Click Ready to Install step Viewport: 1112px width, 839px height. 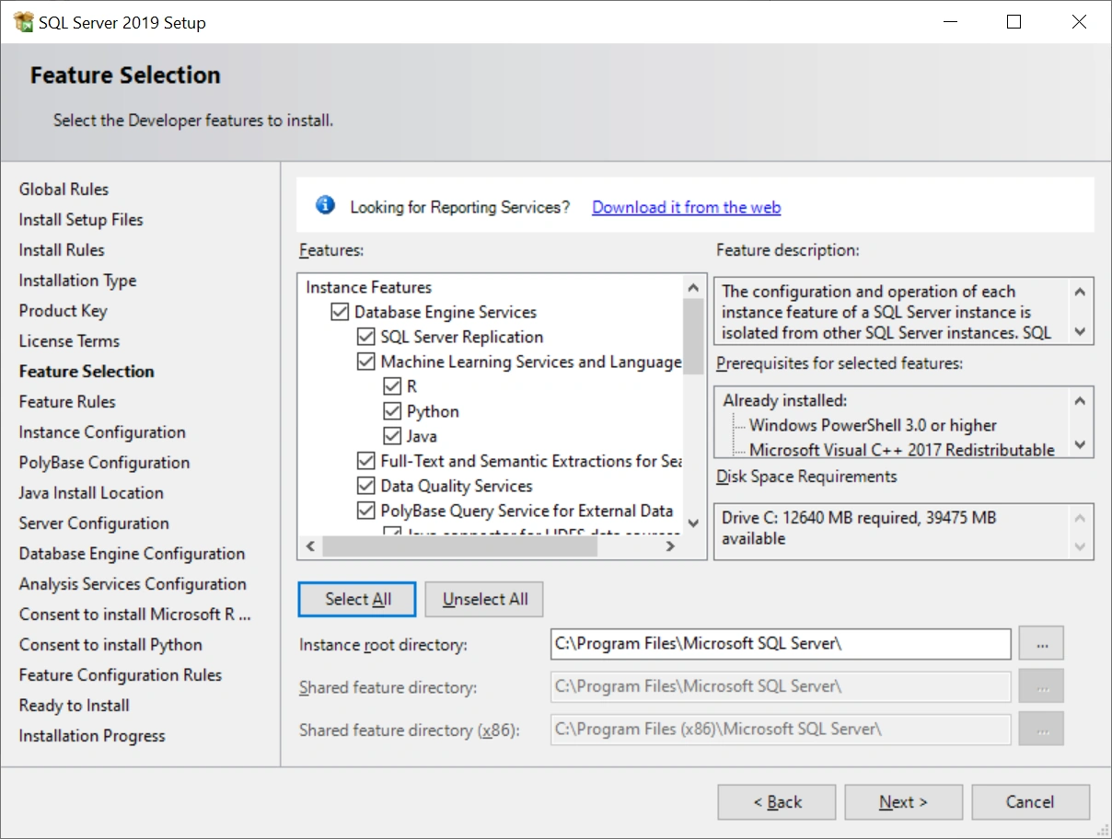[x=74, y=706]
